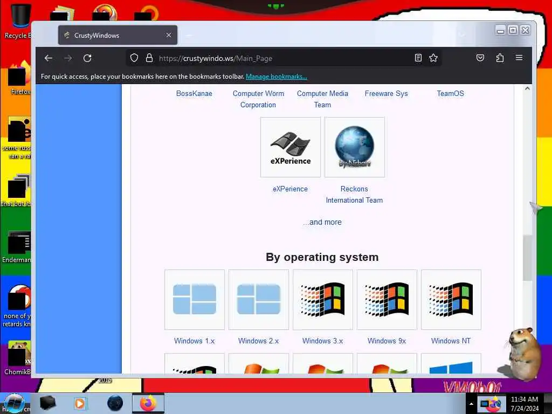Open the media player taskbar icon
The image size is (552, 414).
pos(80,403)
